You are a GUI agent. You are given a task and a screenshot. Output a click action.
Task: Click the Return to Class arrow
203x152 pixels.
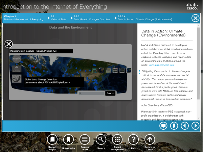coord(150,139)
